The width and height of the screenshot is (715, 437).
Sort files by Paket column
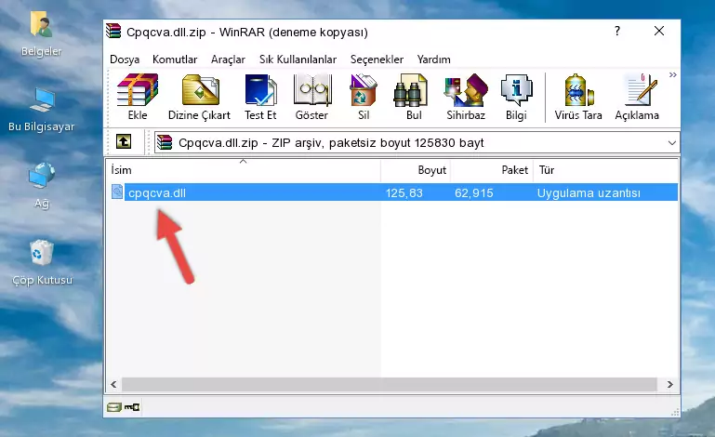492,170
